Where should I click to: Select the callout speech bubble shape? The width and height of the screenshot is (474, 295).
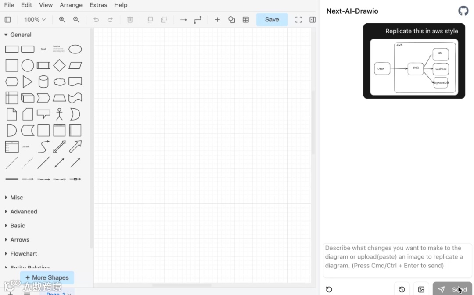[x=43, y=114]
